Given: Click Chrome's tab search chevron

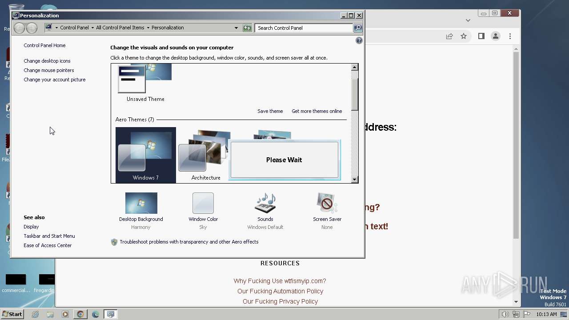Looking at the screenshot, I should [x=468, y=20].
